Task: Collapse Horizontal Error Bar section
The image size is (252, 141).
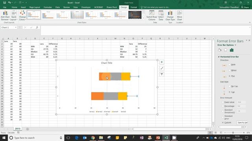Action: (x=219, y=57)
